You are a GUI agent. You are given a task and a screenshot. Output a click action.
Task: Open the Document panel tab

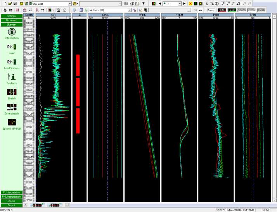click(x=12, y=20)
